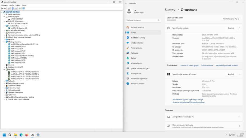The height and width of the screenshot is (138, 246).
Task: Select Intel(R) HD Graphics 630 device
Action: coord(19,28)
